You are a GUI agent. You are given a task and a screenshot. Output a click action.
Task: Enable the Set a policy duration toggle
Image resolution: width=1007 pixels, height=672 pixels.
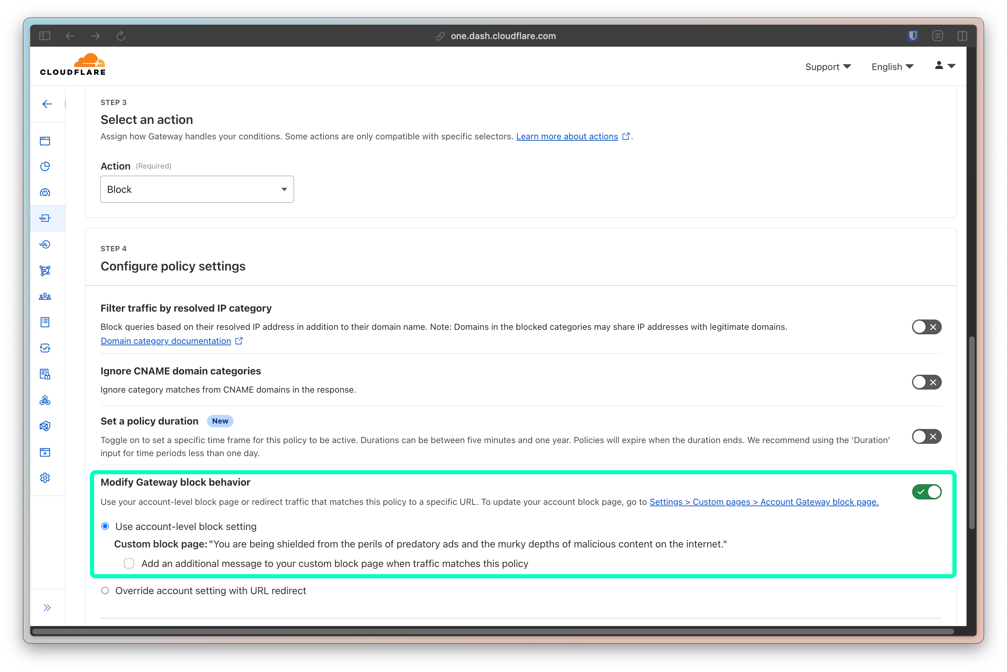click(x=926, y=437)
